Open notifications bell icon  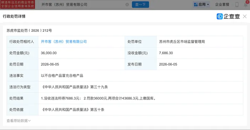246,5
